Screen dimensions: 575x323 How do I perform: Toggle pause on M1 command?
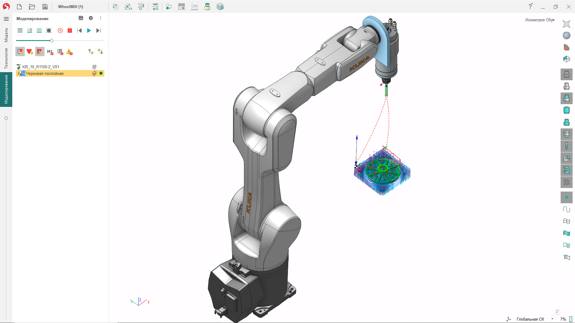tap(50, 51)
